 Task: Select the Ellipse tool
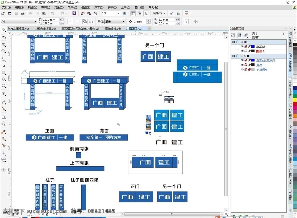(3, 79)
